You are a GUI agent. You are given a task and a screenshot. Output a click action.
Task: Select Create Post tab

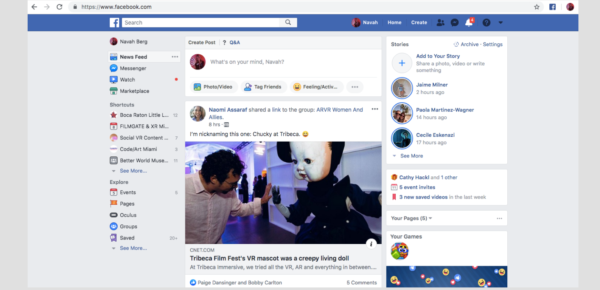pos(202,43)
